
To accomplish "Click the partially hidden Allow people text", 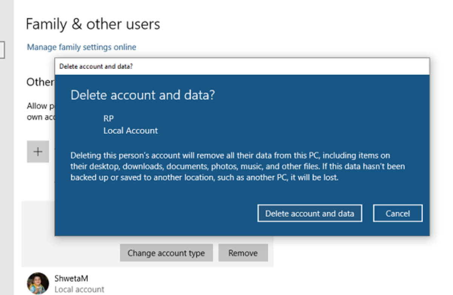I will 37,106.
